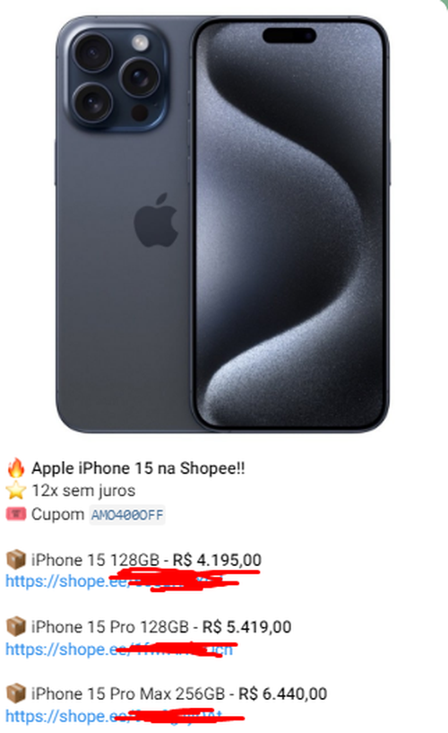Click the R$ 4.195,00 price
This screenshot has width=448, height=733.
[x=217, y=560]
